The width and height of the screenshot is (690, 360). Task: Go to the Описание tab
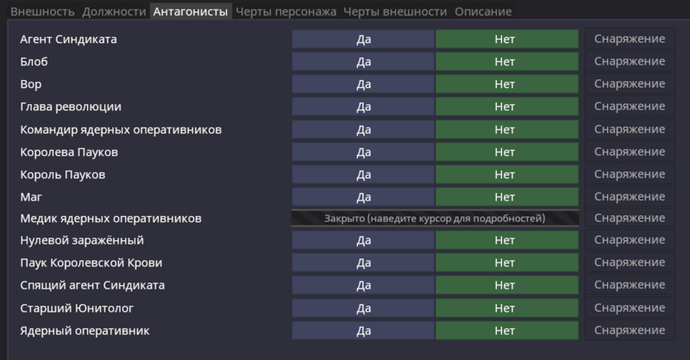coord(483,12)
